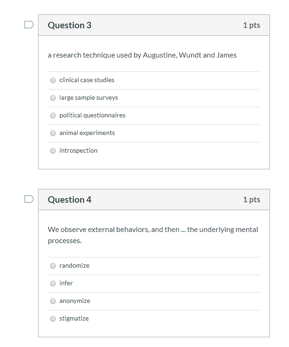
Task: Click the Augustine, Wundt and James prompt
Action: click(x=142, y=55)
